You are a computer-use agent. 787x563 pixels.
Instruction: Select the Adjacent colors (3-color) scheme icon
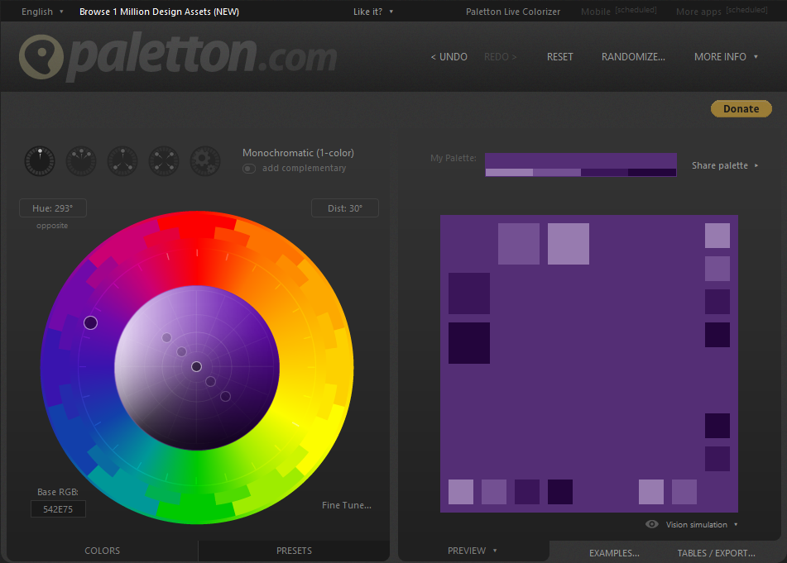pyautogui.click(x=81, y=161)
